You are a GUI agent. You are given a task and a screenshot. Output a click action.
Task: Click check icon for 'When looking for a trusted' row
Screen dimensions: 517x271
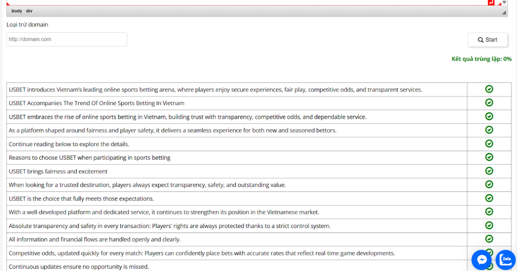(489, 184)
